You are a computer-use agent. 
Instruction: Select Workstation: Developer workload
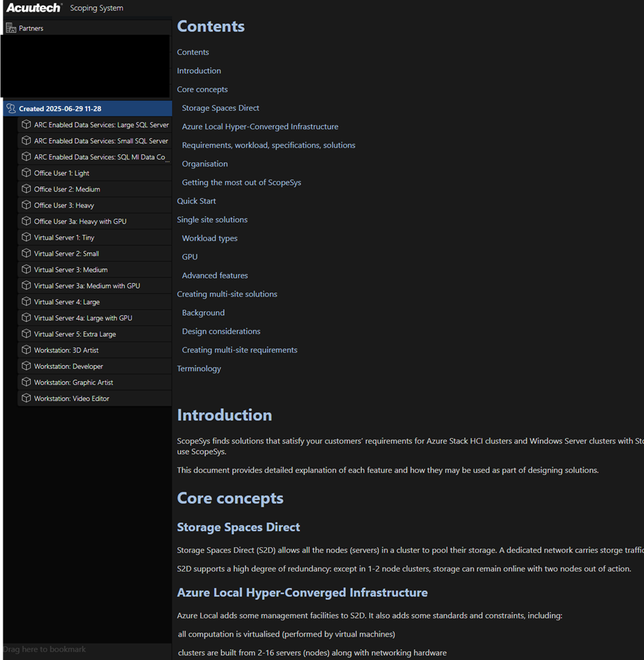(95, 366)
